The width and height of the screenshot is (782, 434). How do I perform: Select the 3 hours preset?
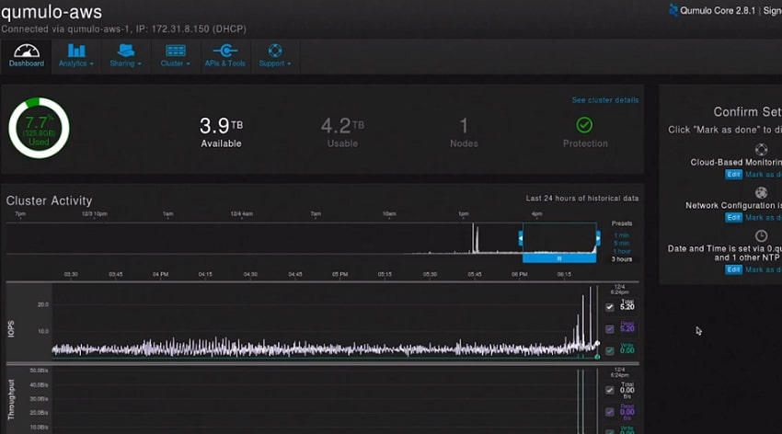pyautogui.click(x=622, y=259)
